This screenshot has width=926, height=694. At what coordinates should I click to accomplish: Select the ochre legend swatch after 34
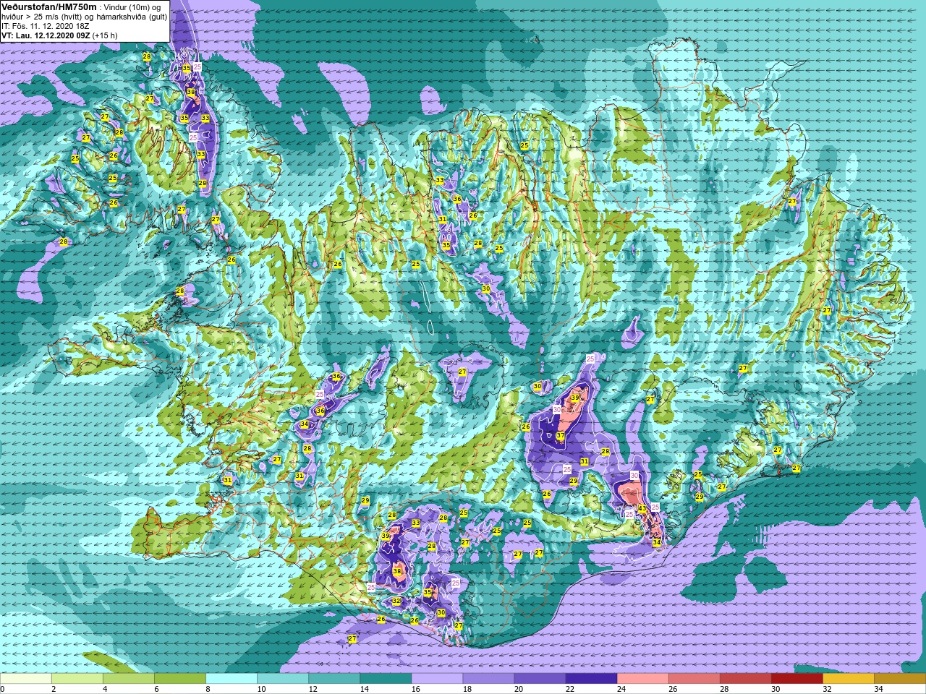pyautogui.click(x=899, y=679)
